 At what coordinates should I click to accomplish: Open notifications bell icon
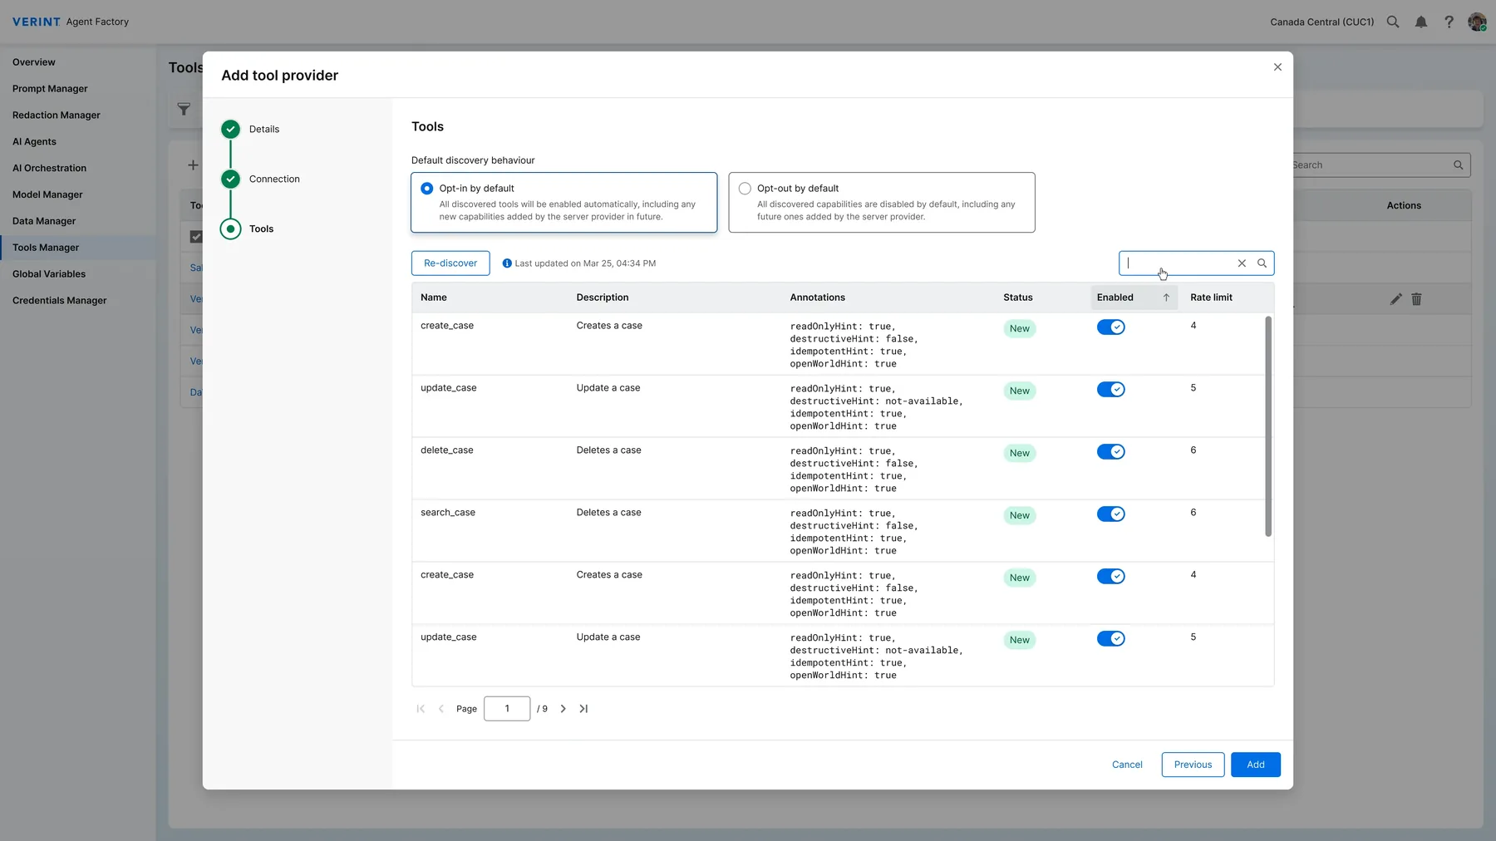tap(1421, 22)
